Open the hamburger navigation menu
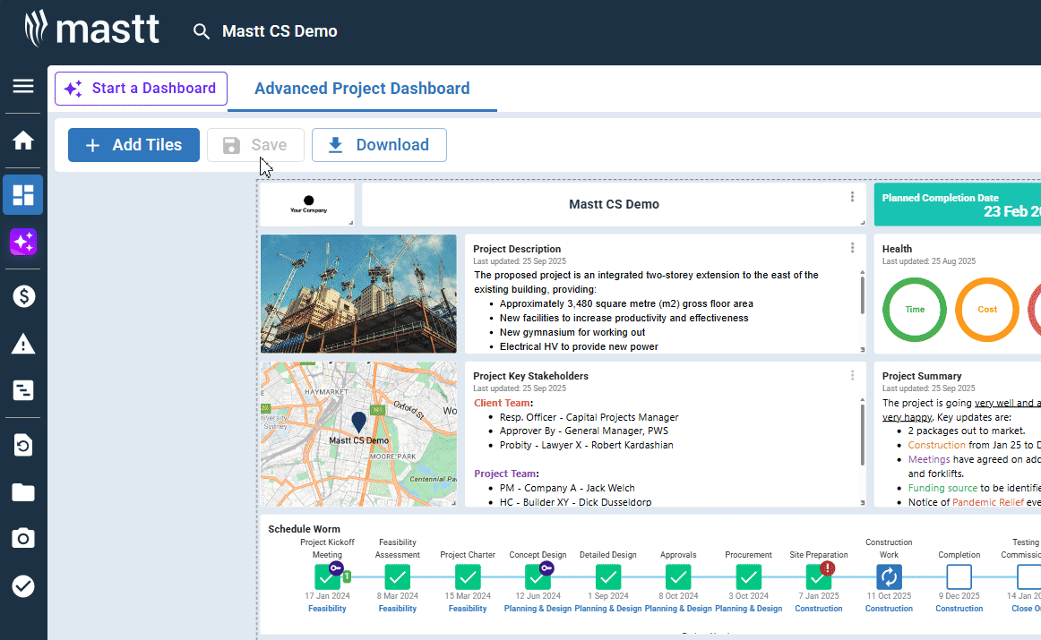Image resolution: width=1041 pixels, height=640 pixels. point(22,86)
